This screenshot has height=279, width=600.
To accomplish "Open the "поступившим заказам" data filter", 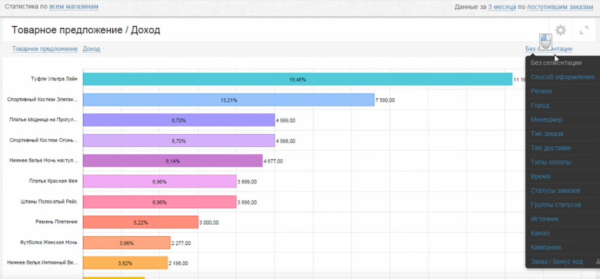I will (560, 7).
